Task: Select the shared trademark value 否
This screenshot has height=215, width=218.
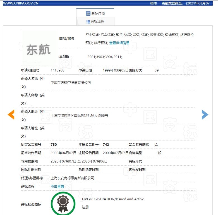Action: (156, 144)
